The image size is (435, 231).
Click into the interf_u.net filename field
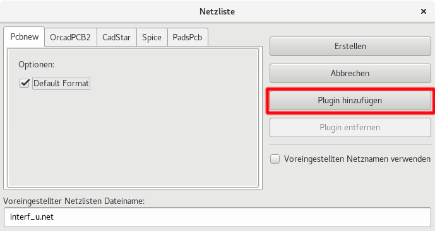click(217, 217)
